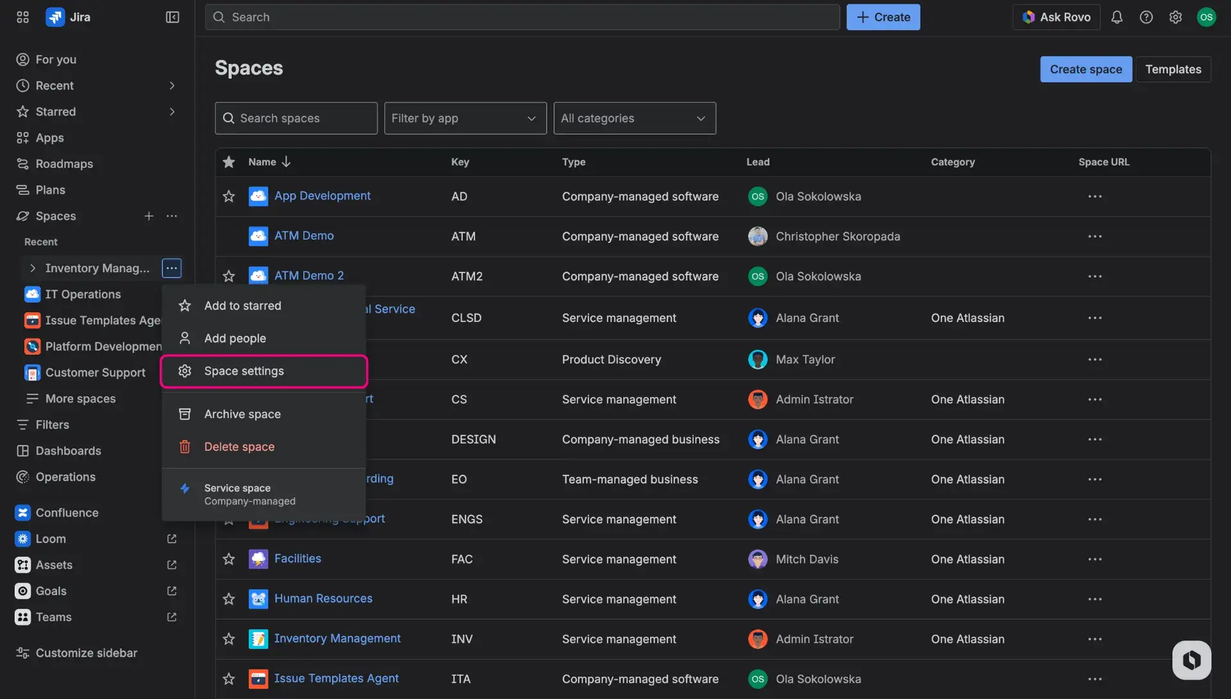Click the settings gear in top bar
Image resolution: width=1231 pixels, height=699 pixels.
click(1175, 17)
